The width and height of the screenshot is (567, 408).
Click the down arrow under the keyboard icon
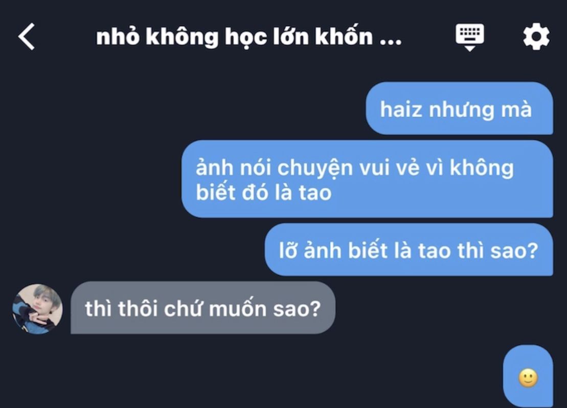(x=470, y=49)
